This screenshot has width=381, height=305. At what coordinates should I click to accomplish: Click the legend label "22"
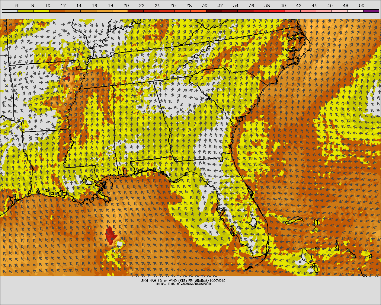click(142, 5)
